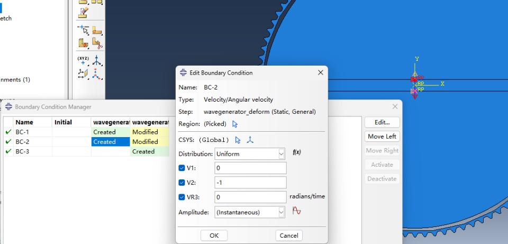
Task: Click the Deactivate button
Action: point(382,178)
